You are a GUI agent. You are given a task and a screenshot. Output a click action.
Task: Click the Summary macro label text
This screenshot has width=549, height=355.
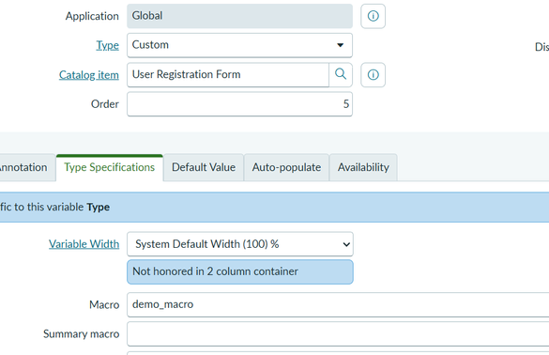click(82, 334)
